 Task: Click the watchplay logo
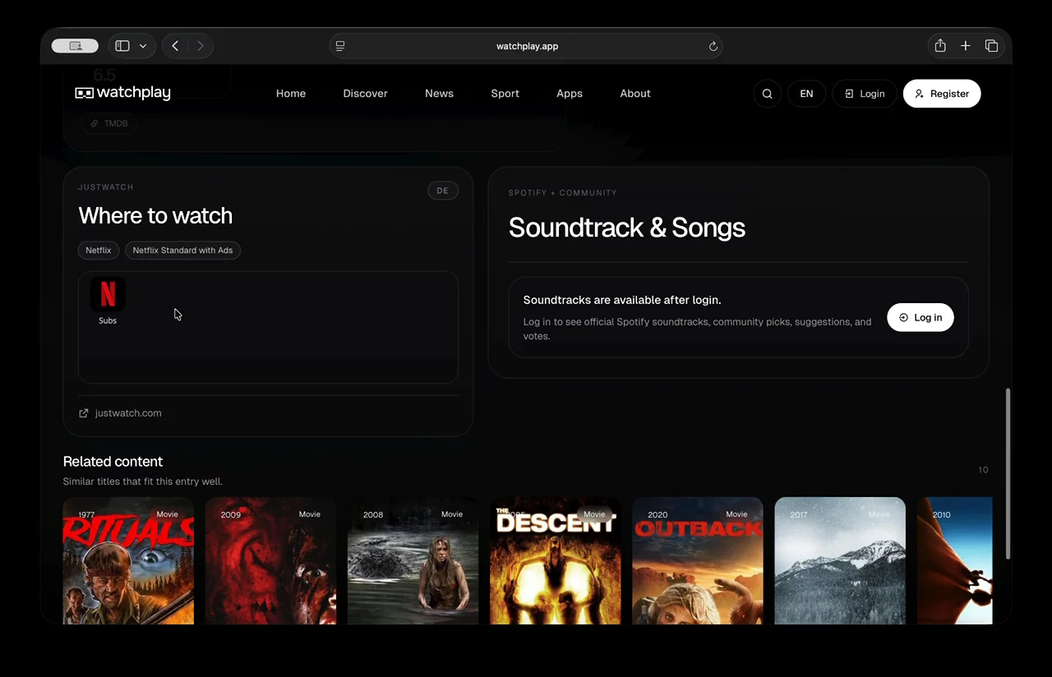tap(122, 93)
